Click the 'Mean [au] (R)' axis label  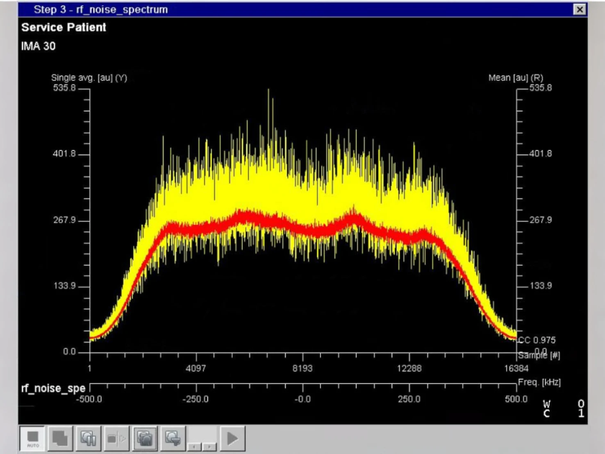(x=516, y=77)
